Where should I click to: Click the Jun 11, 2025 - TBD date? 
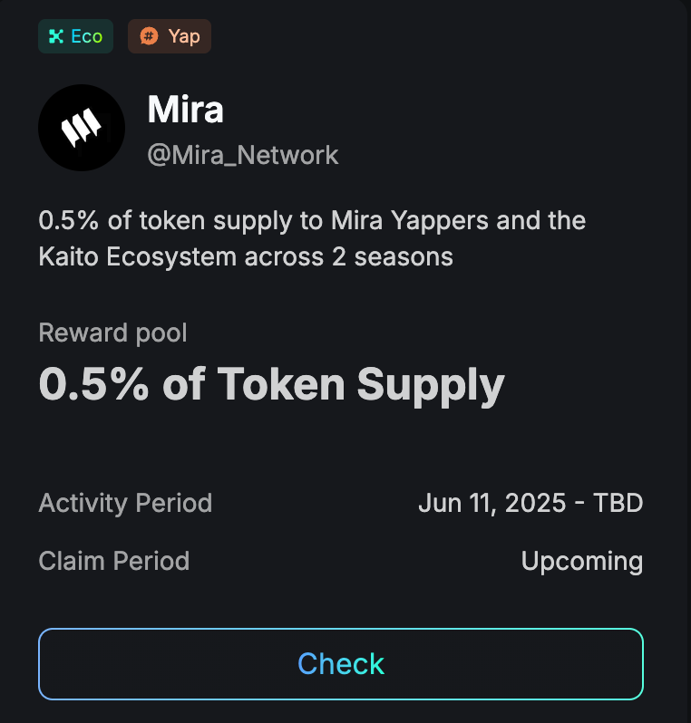coord(530,503)
